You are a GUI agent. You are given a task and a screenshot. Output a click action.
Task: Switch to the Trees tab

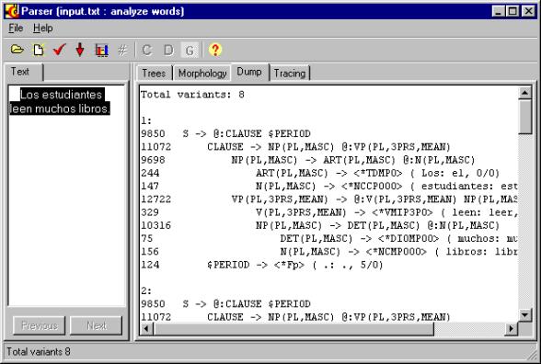154,74
